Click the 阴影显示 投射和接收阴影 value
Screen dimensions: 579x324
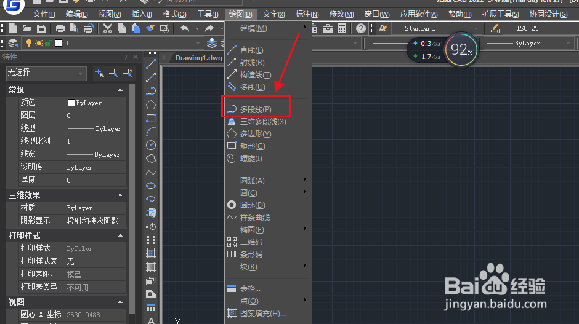95,221
